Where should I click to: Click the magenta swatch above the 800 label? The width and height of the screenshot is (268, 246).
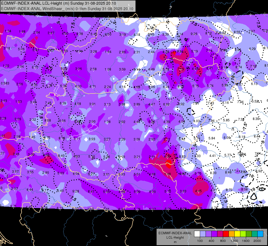[x=220, y=234]
